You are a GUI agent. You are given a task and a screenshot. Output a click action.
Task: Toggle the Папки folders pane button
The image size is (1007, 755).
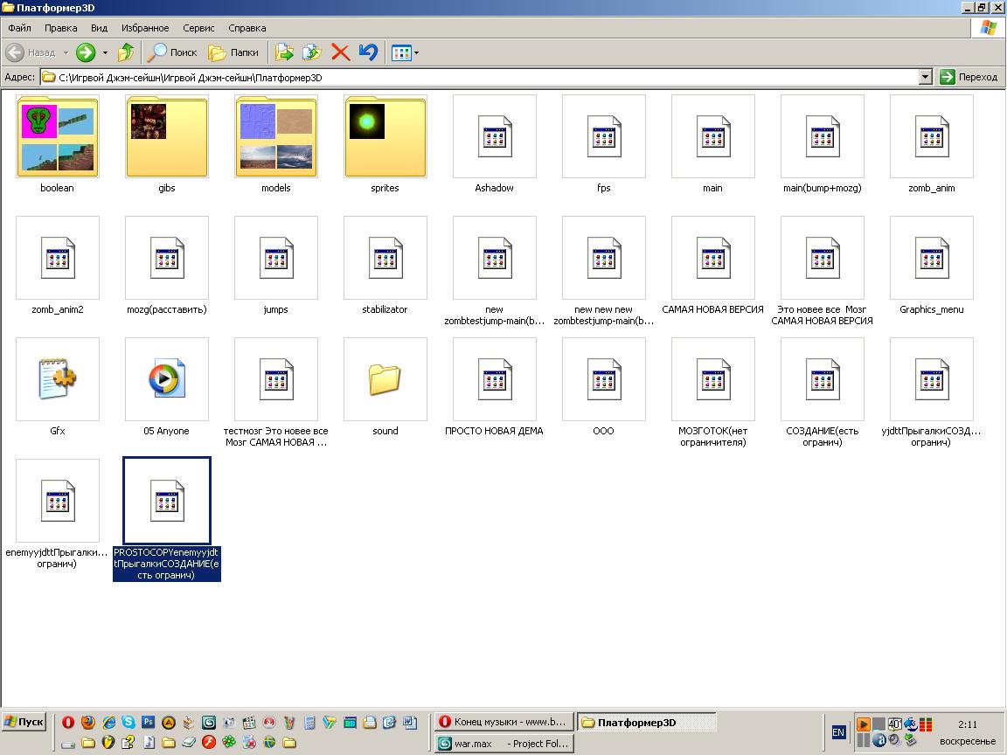234,53
